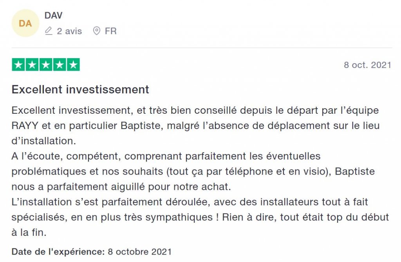Click the location pin icon
This screenshot has width=401, height=262.
(x=96, y=31)
